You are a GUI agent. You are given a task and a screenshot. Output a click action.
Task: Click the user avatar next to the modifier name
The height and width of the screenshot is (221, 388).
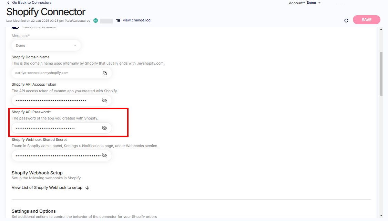[95, 21]
